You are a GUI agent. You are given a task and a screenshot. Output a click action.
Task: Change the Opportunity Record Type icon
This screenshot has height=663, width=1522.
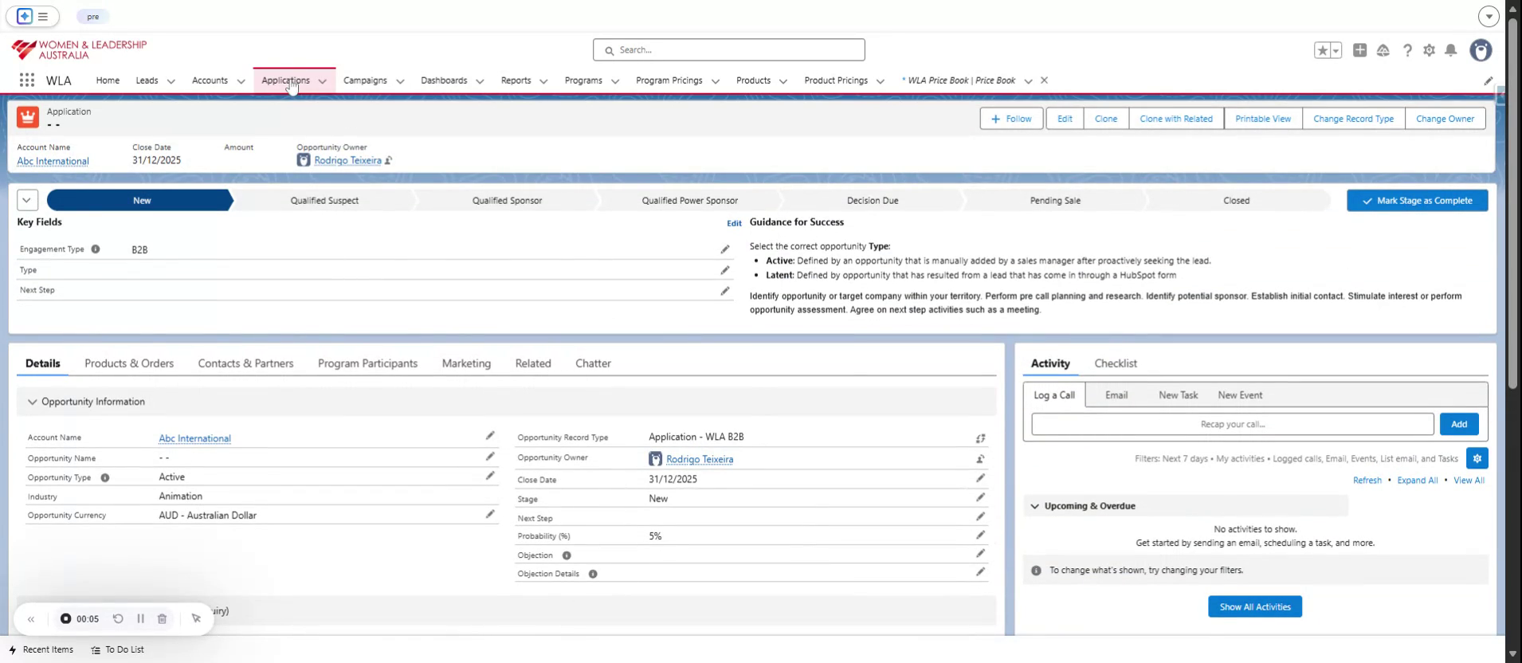click(x=981, y=438)
